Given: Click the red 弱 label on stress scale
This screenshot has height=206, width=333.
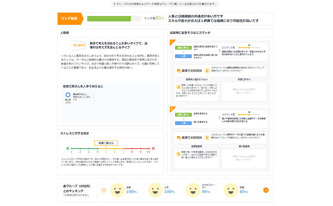Looking at the screenshot, I should point(153,148).
